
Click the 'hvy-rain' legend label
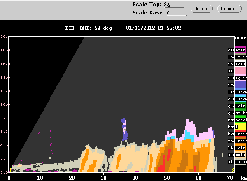(x=238, y=134)
